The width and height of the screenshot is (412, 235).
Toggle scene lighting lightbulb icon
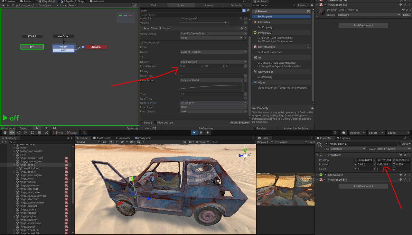click(111, 142)
